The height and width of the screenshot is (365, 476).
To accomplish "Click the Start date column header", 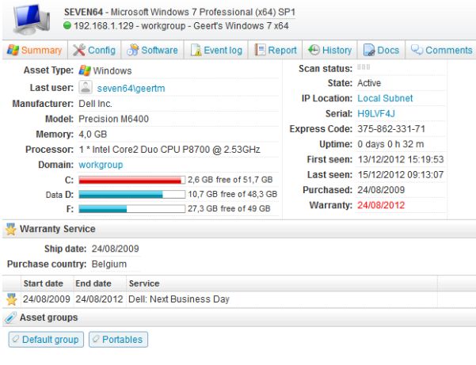I will 44,283.
